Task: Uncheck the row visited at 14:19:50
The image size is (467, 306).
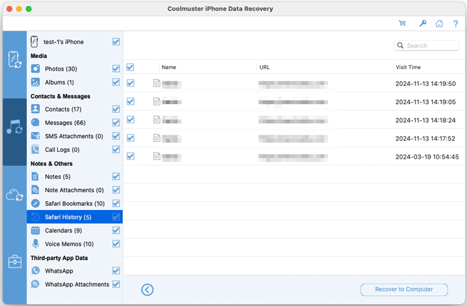Action: pyautogui.click(x=131, y=83)
